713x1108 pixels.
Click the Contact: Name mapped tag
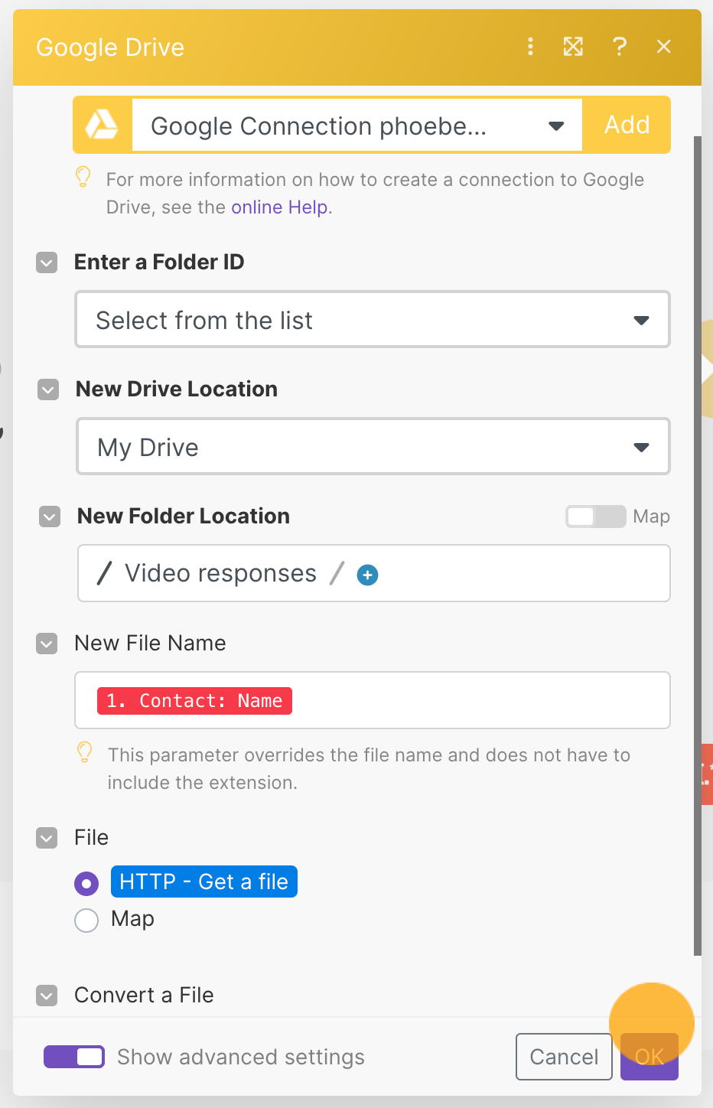point(194,701)
